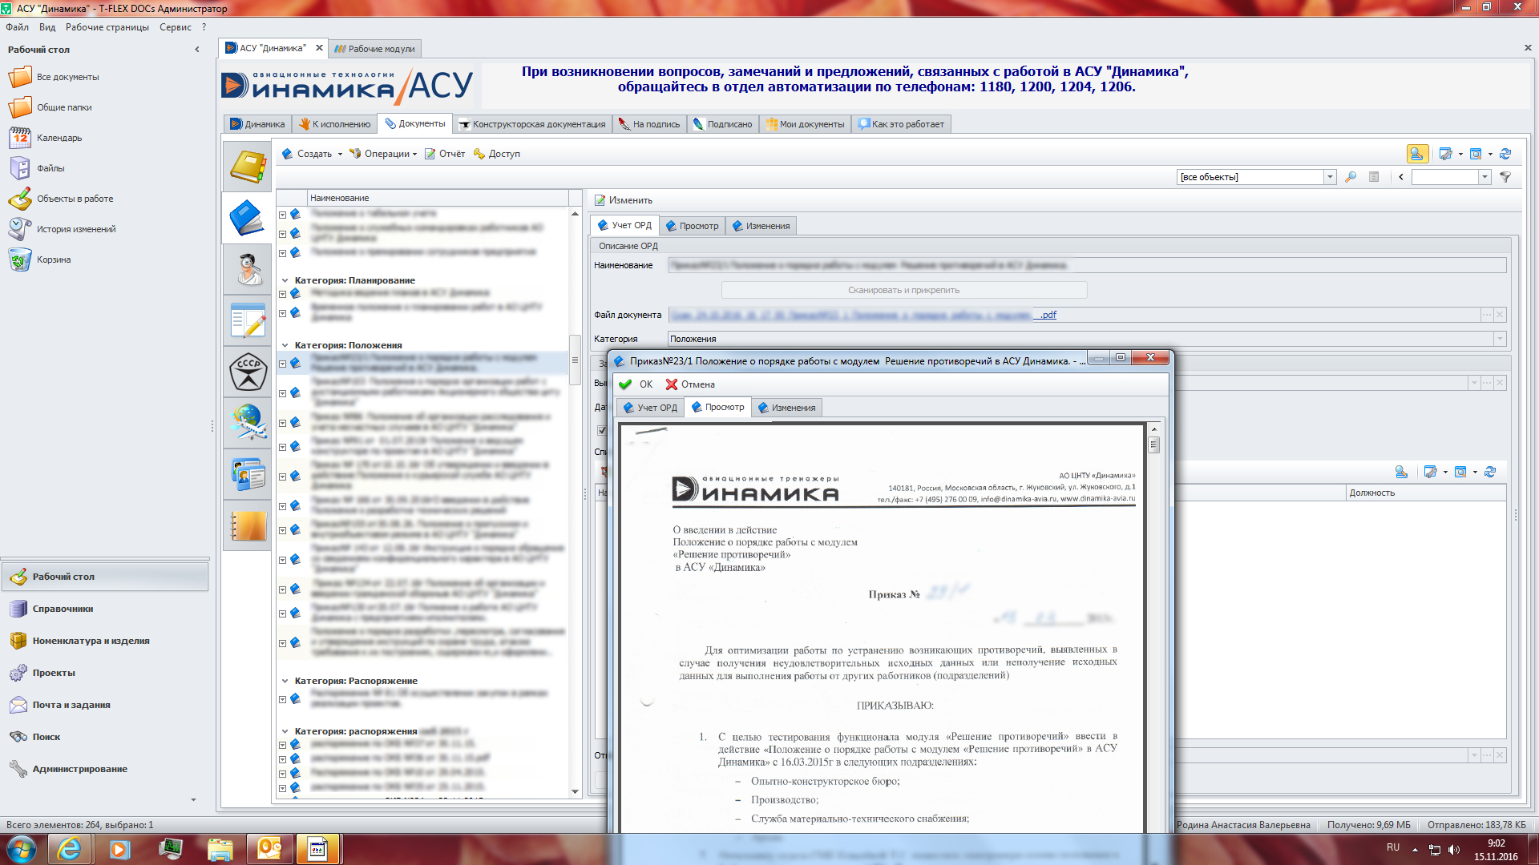The height and width of the screenshot is (865, 1539).
Task: Close the АСУ "Динамика" tab
Action: tap(319, 48)
